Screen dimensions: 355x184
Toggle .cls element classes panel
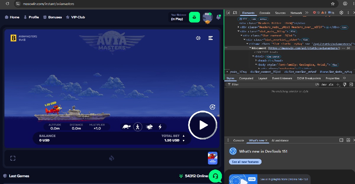[x=331, y=85]
